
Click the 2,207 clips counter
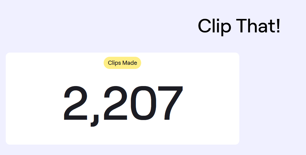click(123, 106)
